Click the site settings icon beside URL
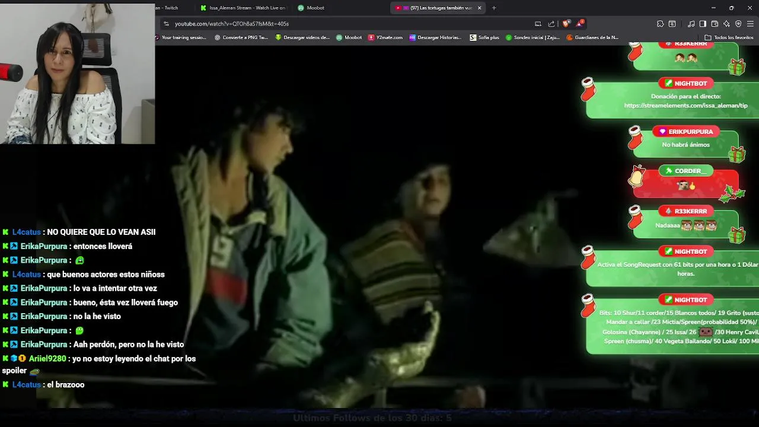This screenshot has height=427, width=759. pyautogui.click(x=167, y=24)
